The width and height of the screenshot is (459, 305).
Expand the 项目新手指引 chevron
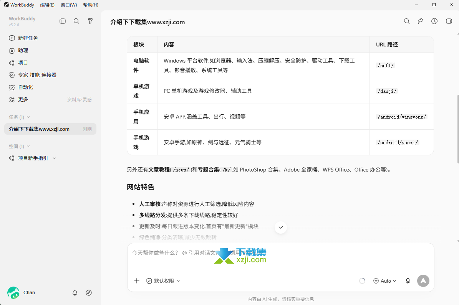pos(54,158)
